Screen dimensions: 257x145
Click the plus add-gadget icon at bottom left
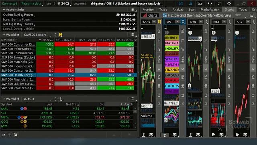click(x=10, y=135)
